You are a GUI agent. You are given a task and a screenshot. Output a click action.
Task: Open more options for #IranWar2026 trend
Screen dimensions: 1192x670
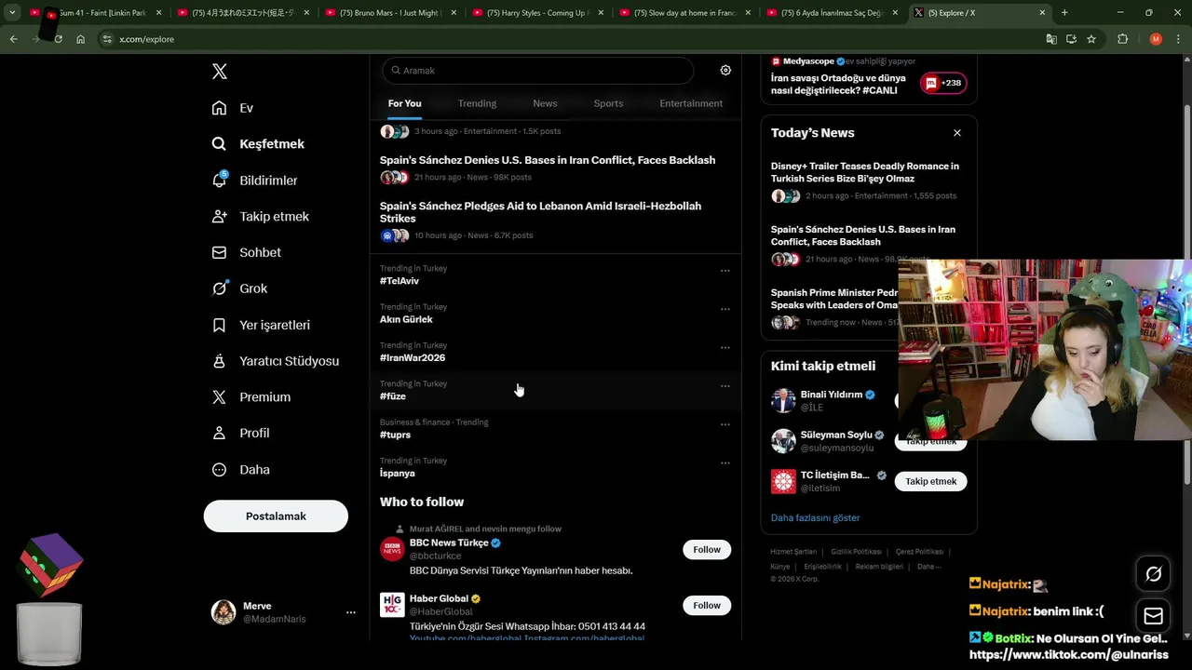(725, 347)
